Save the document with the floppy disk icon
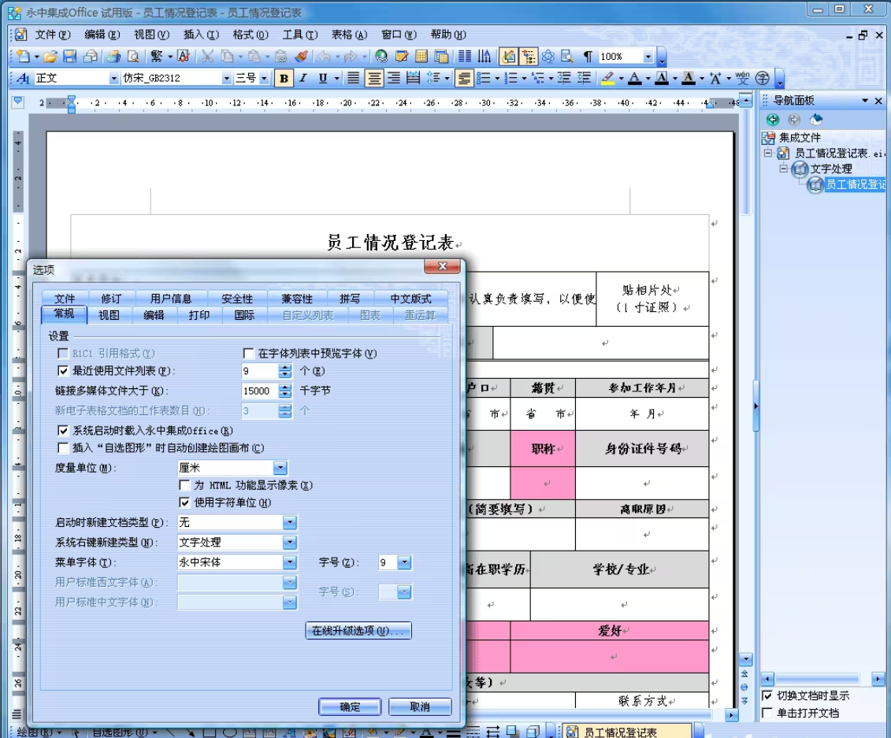891x738 pixels. [x=70, y=56]
